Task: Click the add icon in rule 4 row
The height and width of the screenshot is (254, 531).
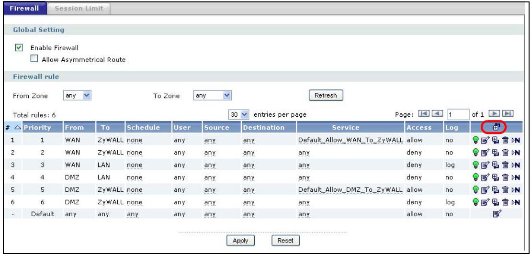Action: click(x=495, y=177)
